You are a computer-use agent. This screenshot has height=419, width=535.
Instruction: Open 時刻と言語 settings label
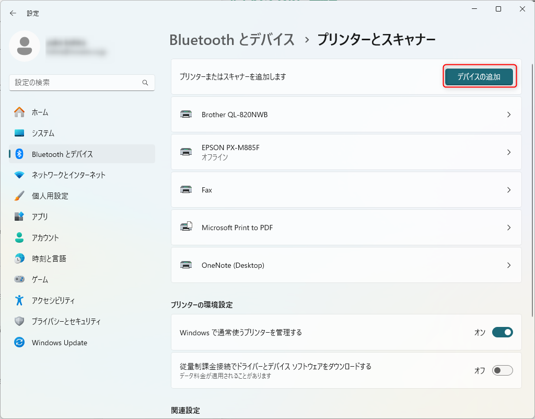pos(49,258)
